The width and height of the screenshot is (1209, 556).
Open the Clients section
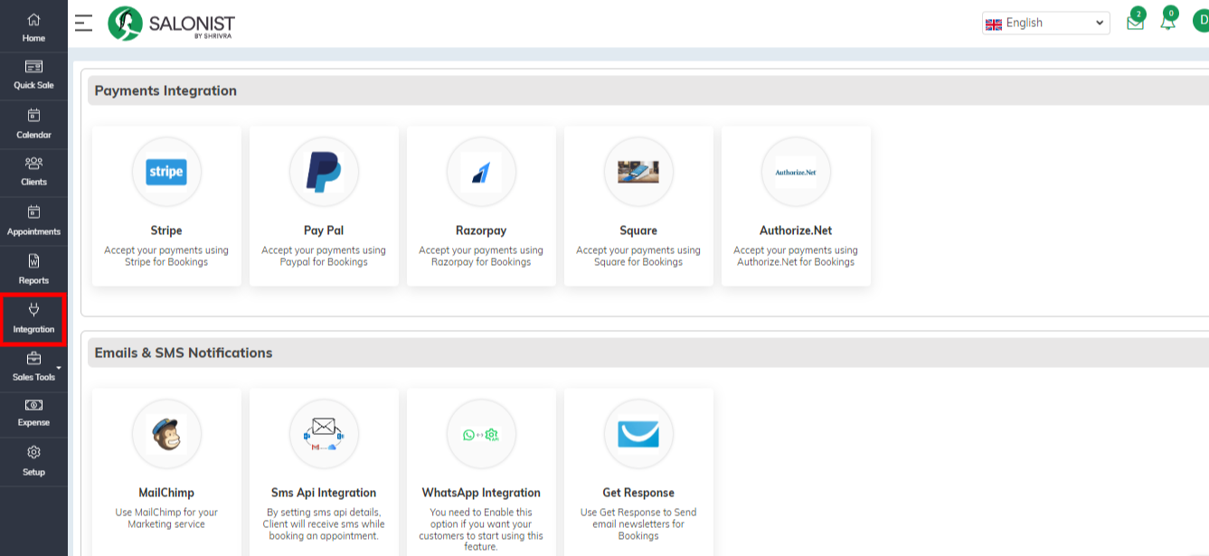[33, 172]
